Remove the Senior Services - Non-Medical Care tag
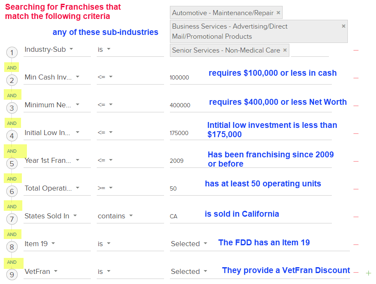This screenshot has width=376, height=284. [x=285, y=50]
